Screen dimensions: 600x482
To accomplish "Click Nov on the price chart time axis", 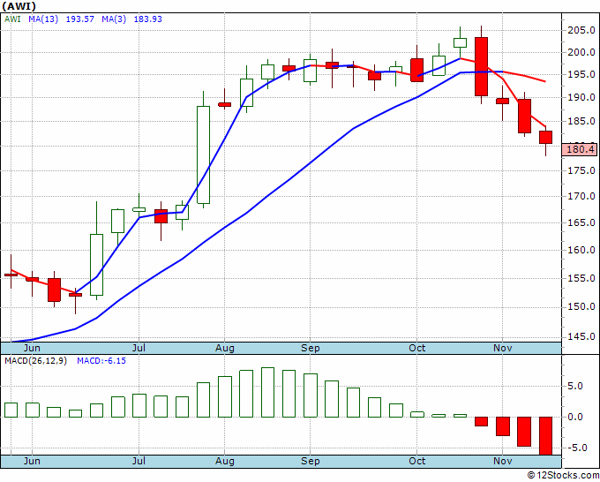I will click(x=502, y=348).
